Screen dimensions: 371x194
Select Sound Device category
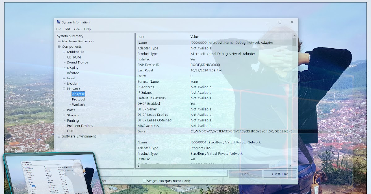click(x=77, y=62)
